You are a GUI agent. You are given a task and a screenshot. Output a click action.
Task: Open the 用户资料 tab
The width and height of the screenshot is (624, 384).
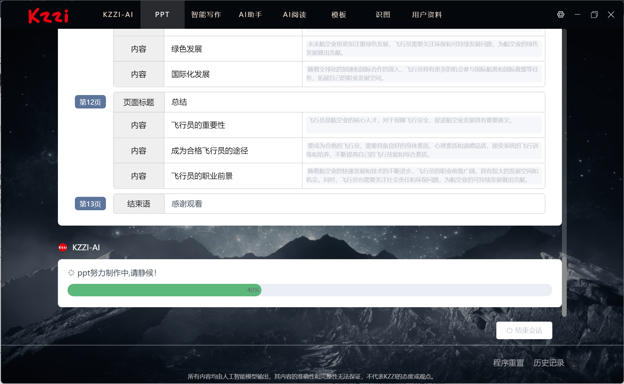427,14
